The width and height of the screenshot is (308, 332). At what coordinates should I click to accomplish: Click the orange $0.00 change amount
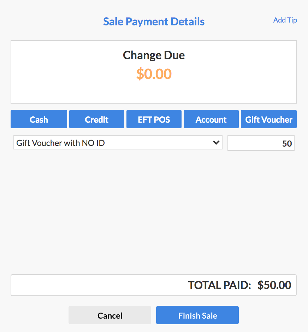154,74
